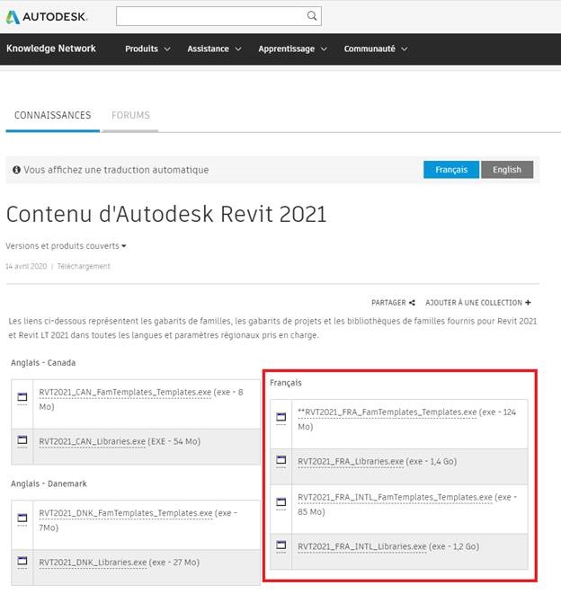Viewport: 561px width, 594px height.
Task: Click the search magnifier icon
Action: pos(312,16)
